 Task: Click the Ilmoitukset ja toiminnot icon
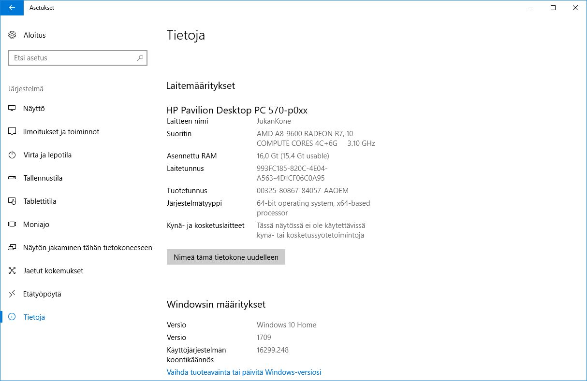13,132
